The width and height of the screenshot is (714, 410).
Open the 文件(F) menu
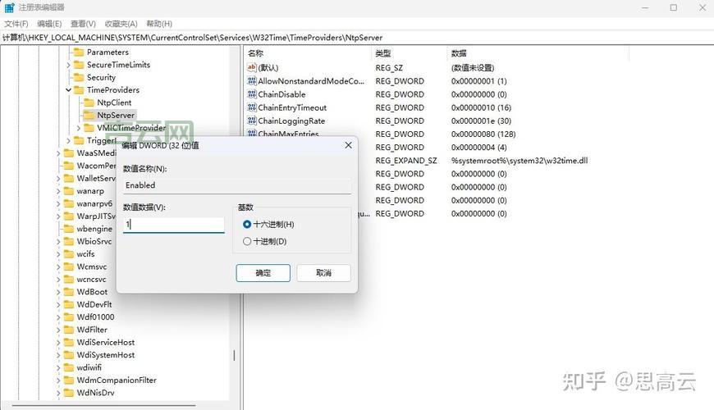[16, 24]
